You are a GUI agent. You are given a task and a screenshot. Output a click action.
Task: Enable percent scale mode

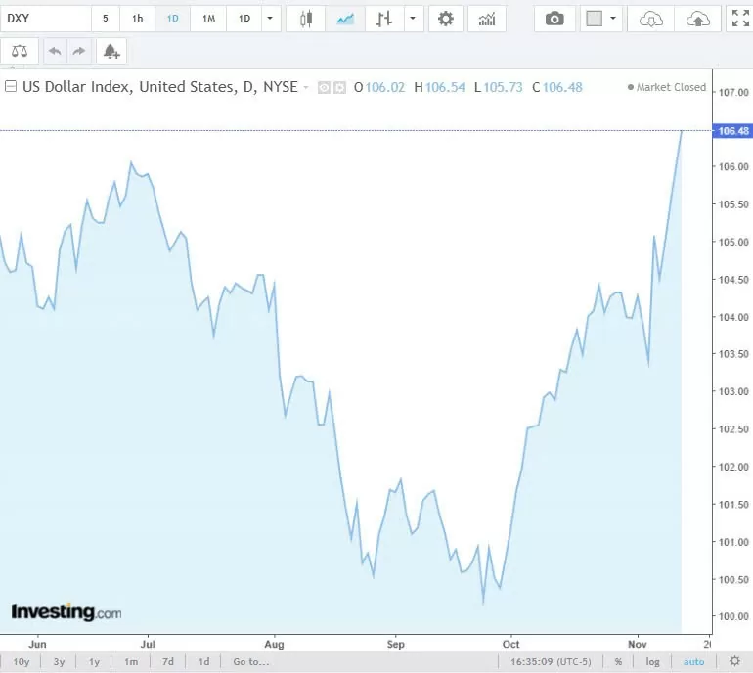618,662
